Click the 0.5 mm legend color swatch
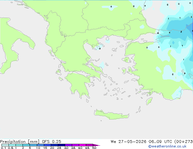193x149 pixels. (12, 145)
